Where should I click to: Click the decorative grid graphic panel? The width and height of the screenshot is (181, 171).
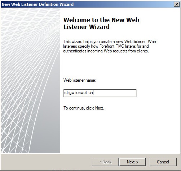click(x=31, y=81)
